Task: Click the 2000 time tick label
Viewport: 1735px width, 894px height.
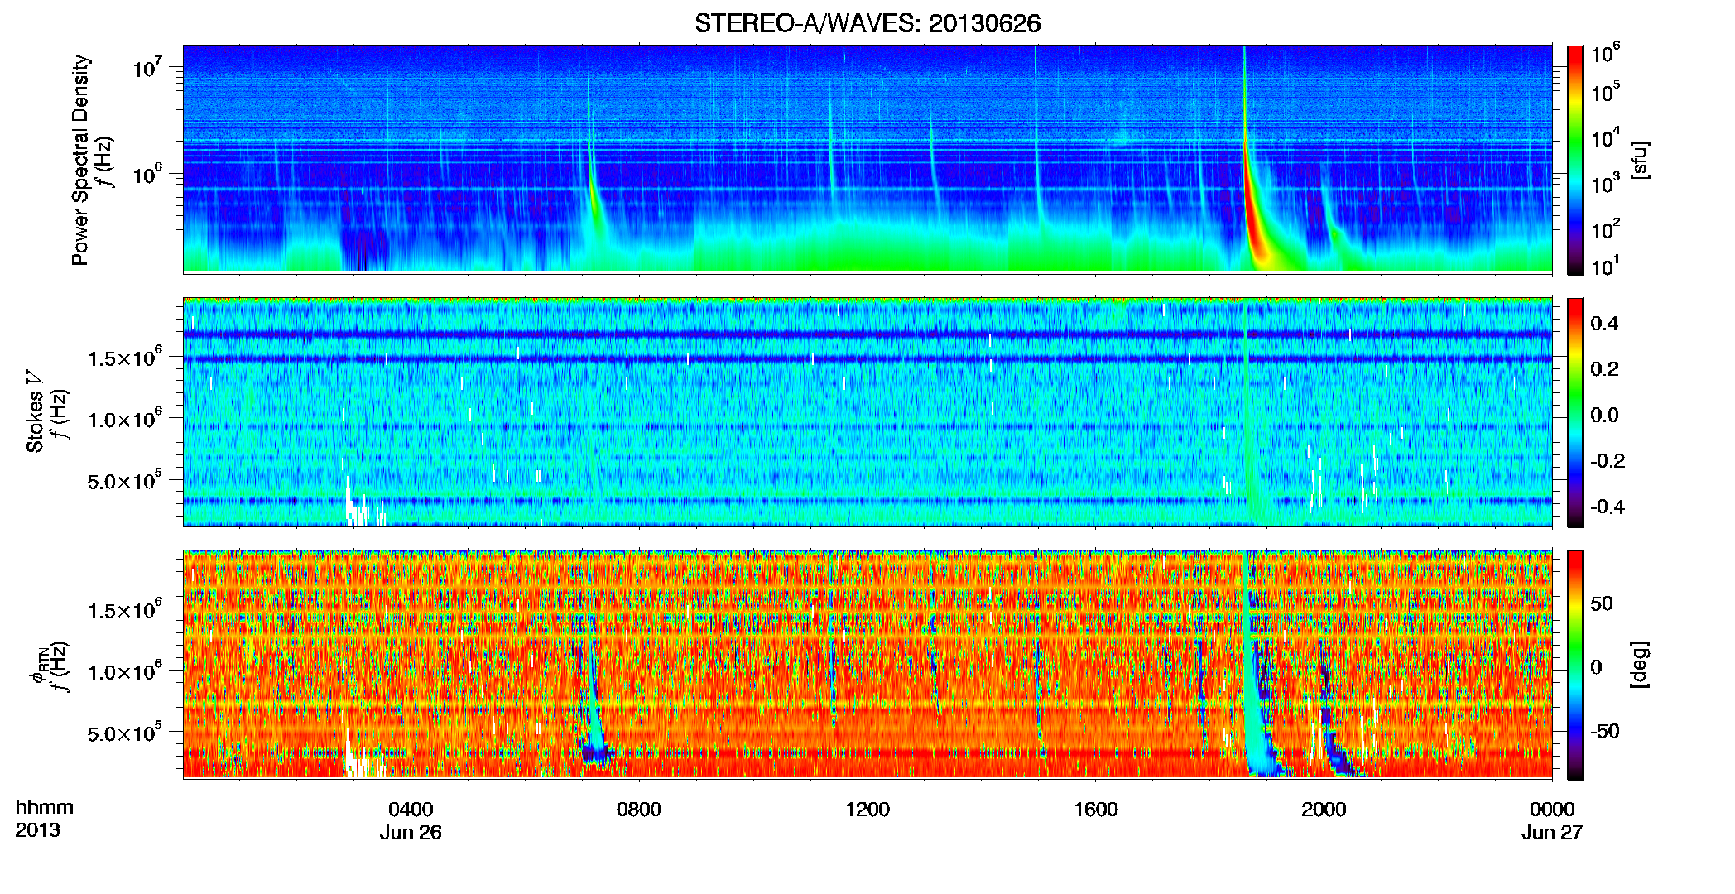Action: coord(1324,809)
